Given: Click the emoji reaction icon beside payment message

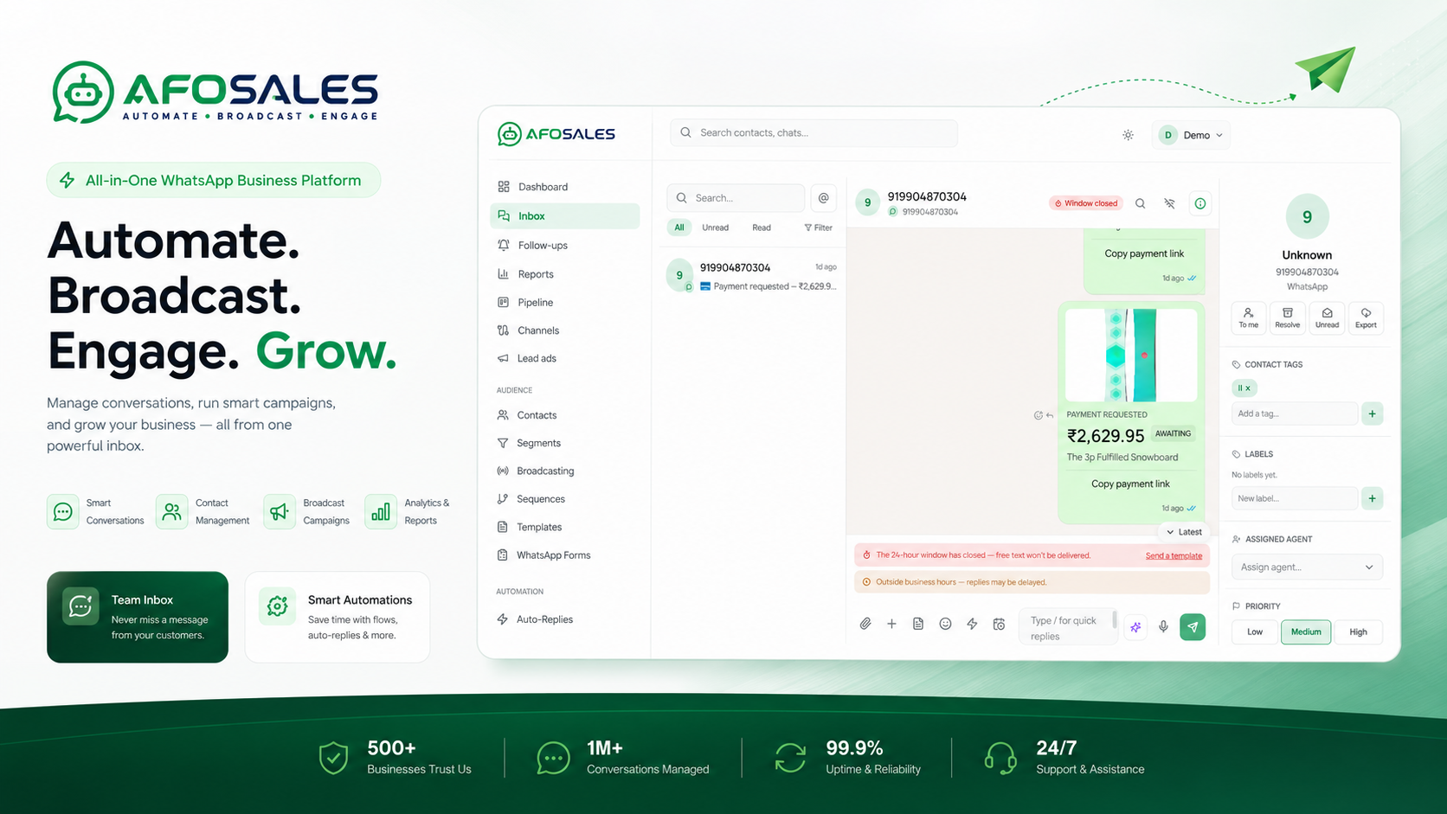Looking at the screenshot, I should click(1039, 415).
